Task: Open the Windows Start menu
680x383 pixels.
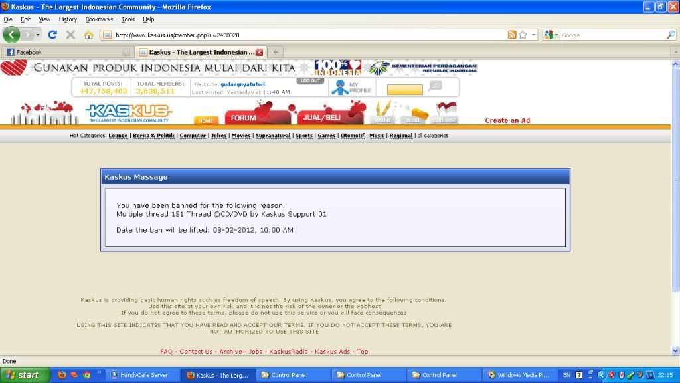Action: [x=26, y=375]
